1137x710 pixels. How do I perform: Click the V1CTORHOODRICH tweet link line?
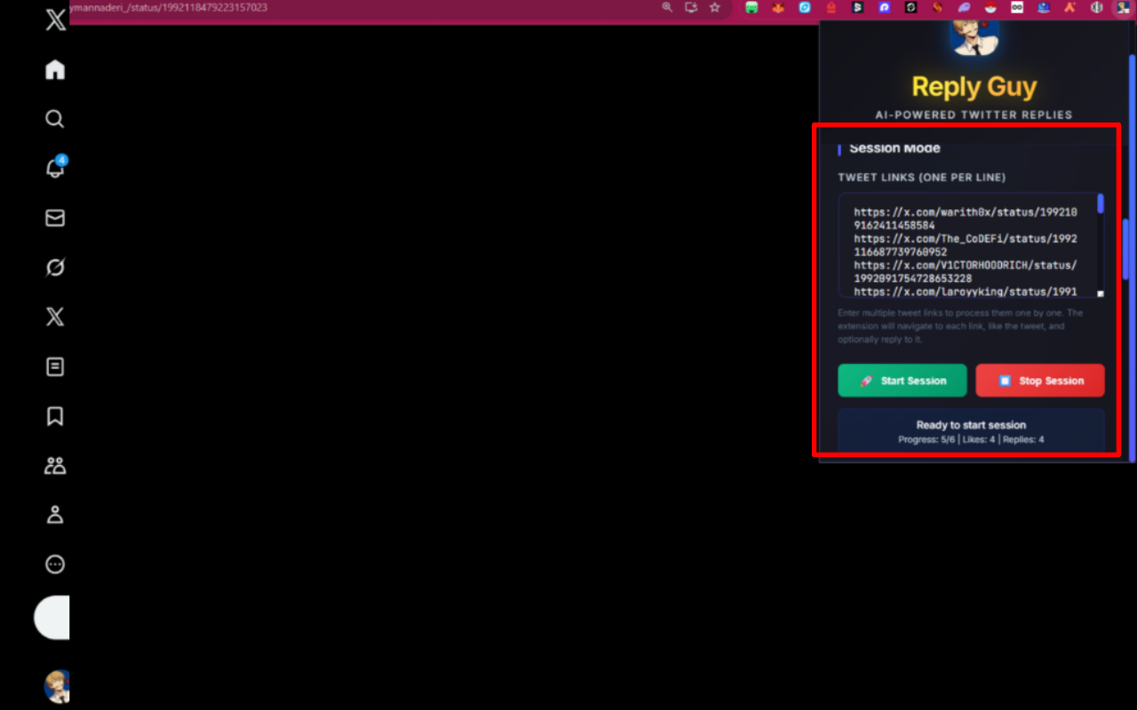[x=966, y=272]
